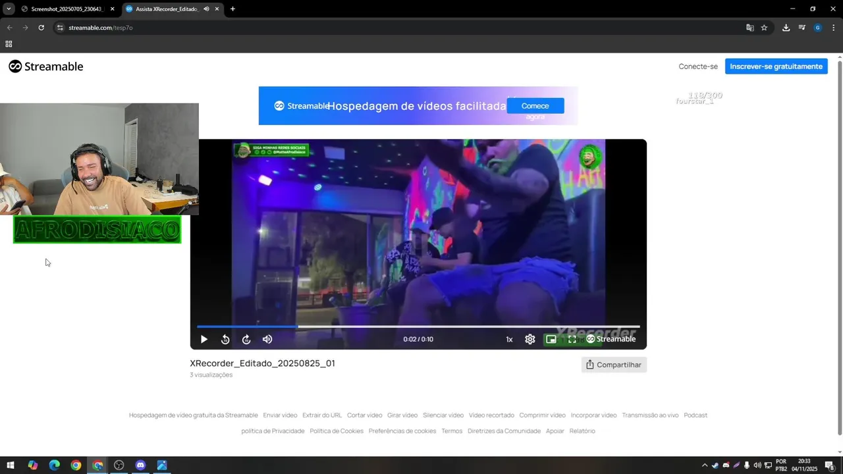Open the Extrair do URL footer link

322,415
